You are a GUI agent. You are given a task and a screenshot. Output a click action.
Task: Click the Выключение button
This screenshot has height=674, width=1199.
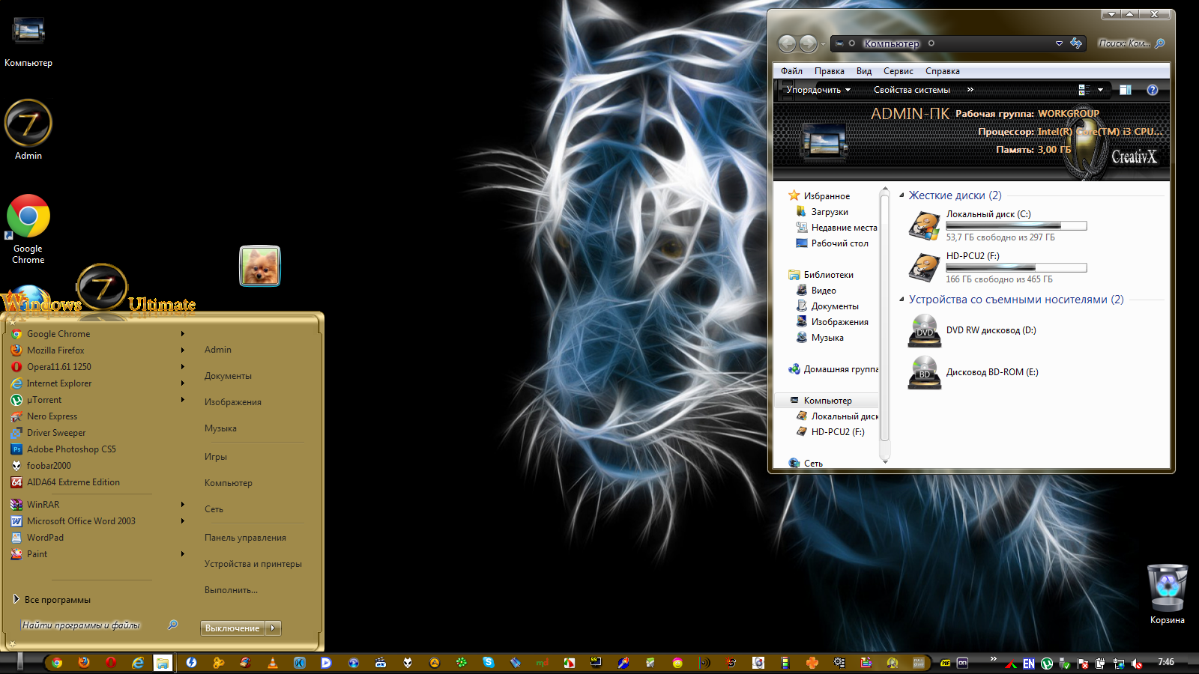tap(232, 628)
